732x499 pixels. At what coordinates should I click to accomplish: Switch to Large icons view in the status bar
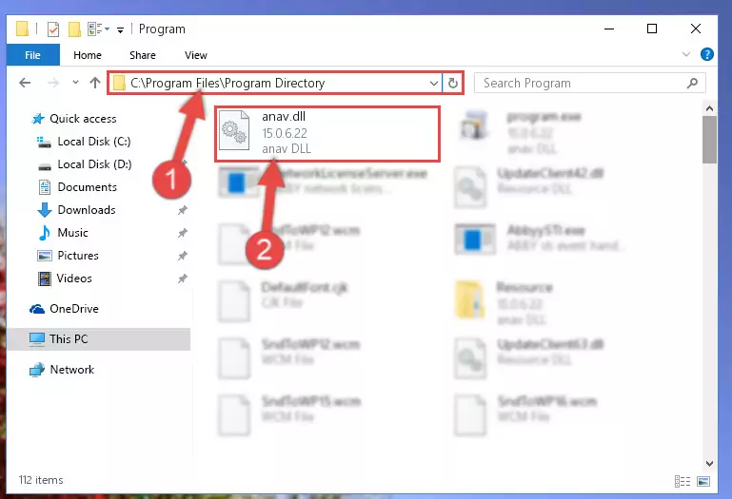703,481
